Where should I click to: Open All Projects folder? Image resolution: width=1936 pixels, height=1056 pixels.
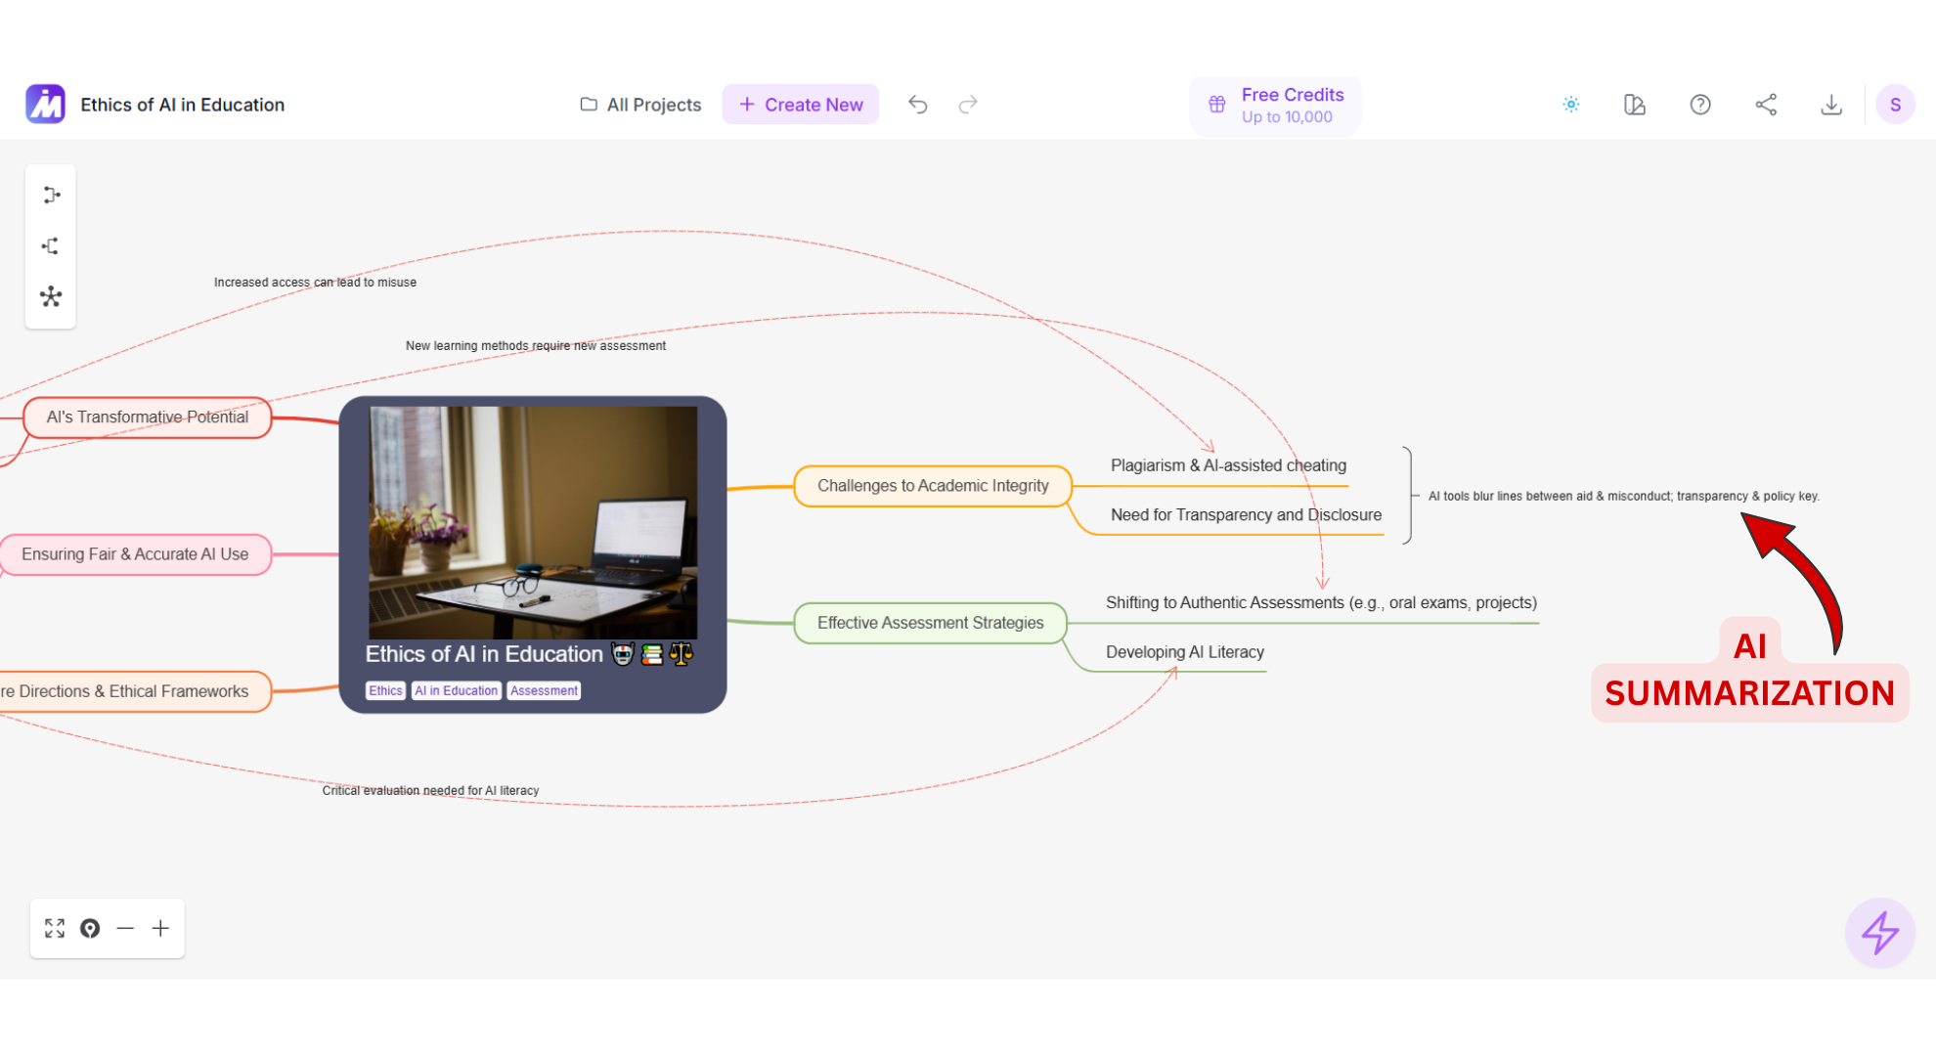[640, 105]
